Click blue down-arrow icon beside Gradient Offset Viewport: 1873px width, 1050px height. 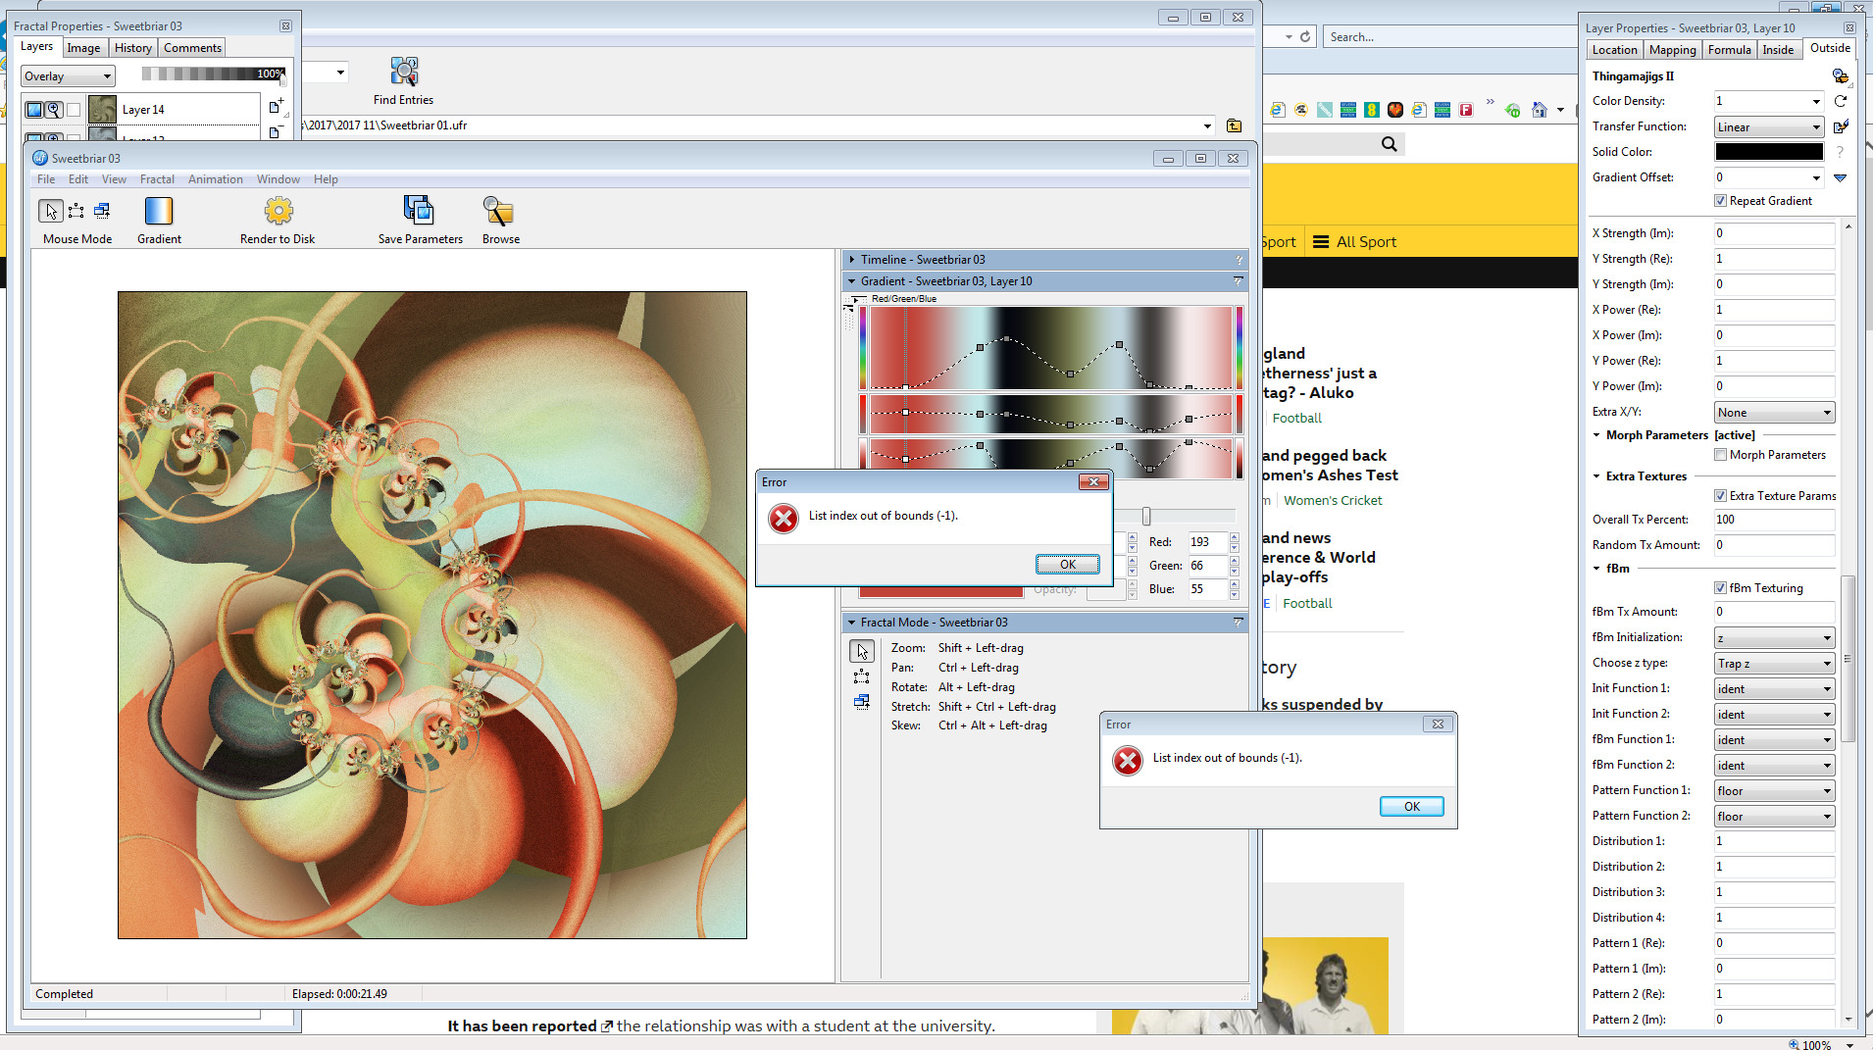(1840, 177)
